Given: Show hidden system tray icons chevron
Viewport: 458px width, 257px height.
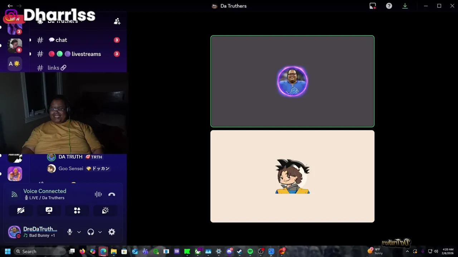Looking at the screenshot, I should point(407,251).
